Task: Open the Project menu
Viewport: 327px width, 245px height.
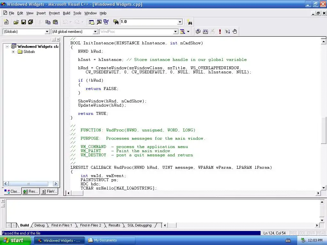Action: point(54,13)
